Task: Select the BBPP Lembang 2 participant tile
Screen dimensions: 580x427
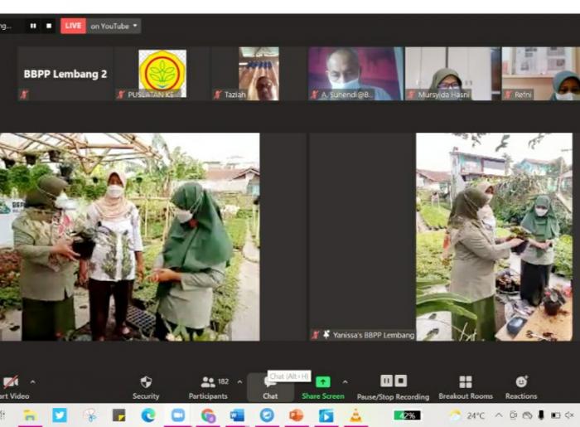Action: [65, 74]
